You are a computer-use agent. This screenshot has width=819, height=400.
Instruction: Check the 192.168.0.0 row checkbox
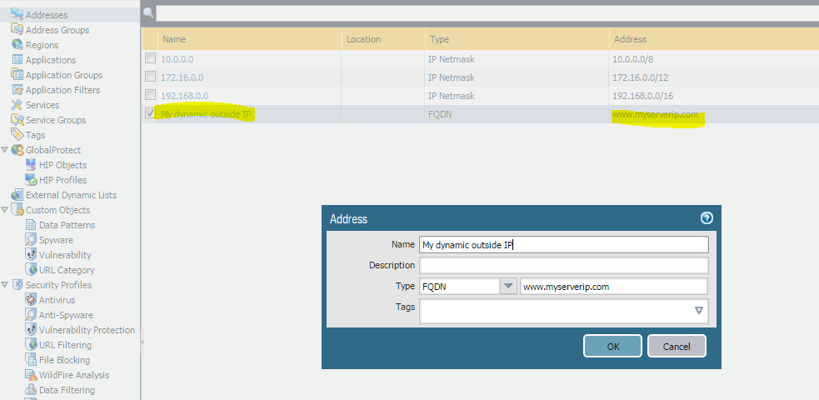[151, 94]
